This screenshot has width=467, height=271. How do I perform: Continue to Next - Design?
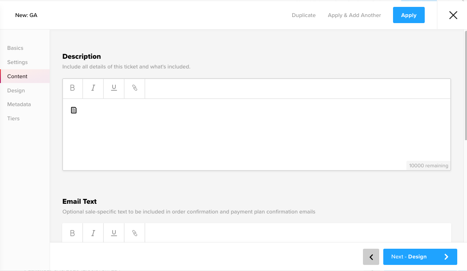coord(420,257)
